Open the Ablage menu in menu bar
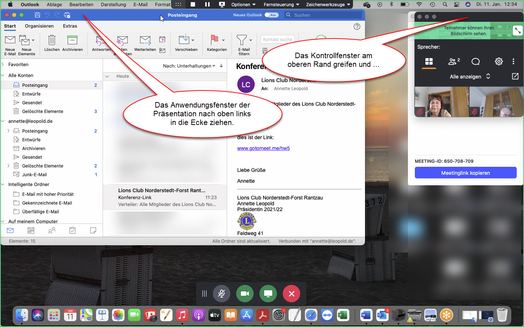Viewport: 524px width, 327px height. [54, 4]
